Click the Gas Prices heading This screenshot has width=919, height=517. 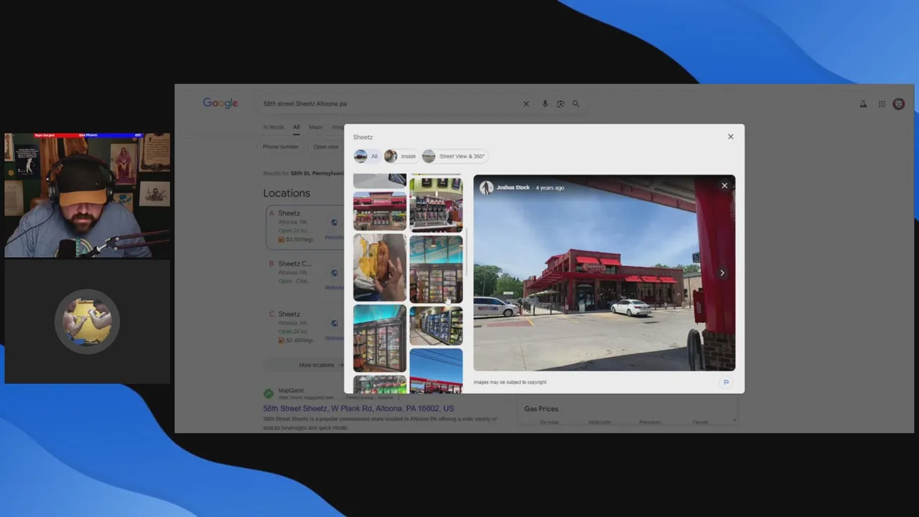tap(541, 409)
